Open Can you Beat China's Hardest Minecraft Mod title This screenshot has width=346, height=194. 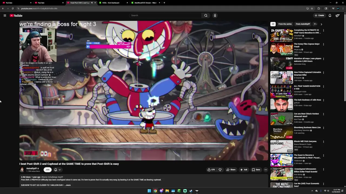coord(307,115)
